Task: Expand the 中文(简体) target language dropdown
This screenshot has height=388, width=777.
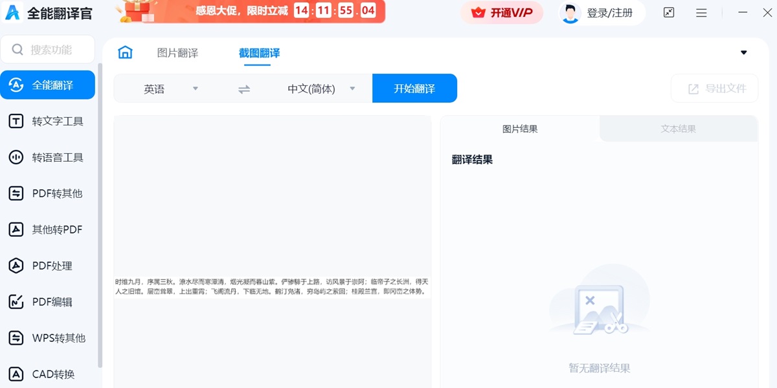Action: pyautogui.click(x=321, y=89)
